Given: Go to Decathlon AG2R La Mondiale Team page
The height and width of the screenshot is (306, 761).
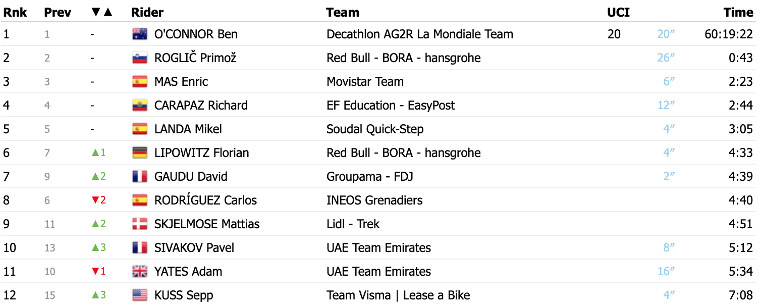Looking at the screenshot, I should pos(420,34).
